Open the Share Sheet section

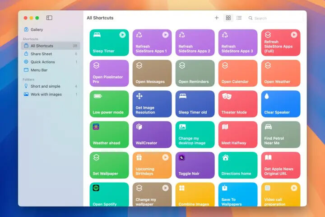click(x=41, y=54)
